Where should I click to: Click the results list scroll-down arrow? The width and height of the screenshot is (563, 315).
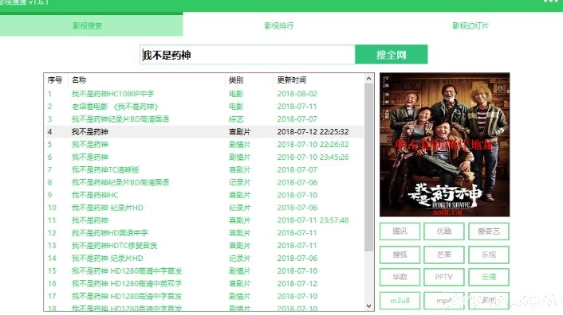pyautogui.click(x=368, y=305)
